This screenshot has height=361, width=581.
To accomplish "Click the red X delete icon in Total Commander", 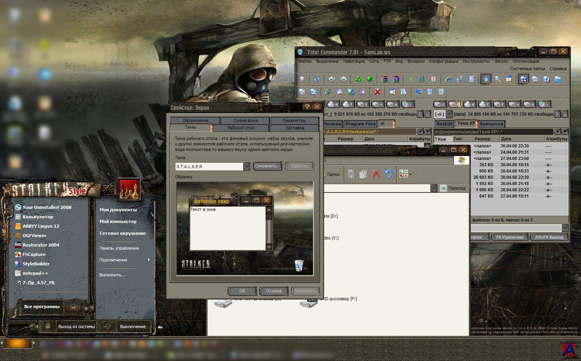I will coord(377,92).
